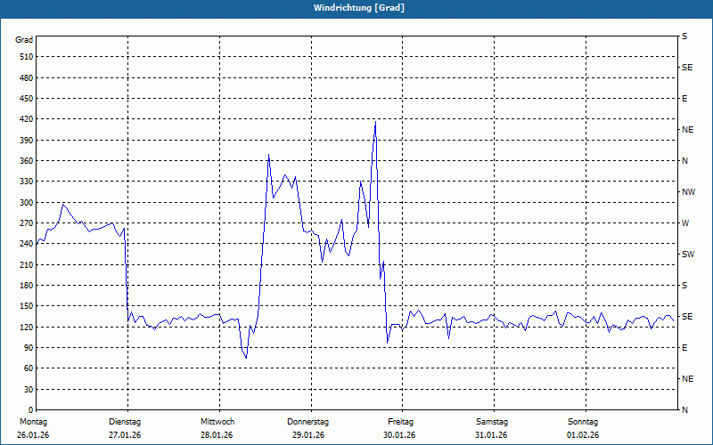Click the Sonntag 01.02.26 date label
The image size is (713, 445).
pyautogui.click(x=583, y=428)
